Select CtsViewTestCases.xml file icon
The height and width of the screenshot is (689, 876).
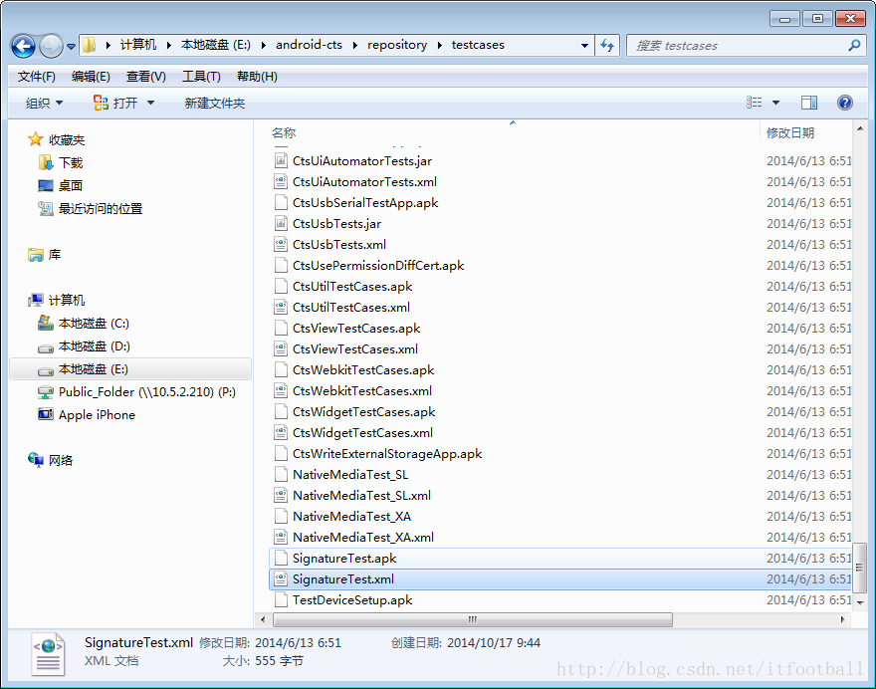click(x=281, y=348)
